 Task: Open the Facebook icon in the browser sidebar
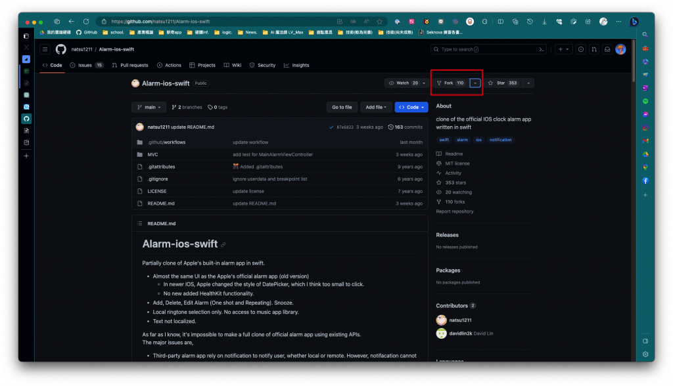click(645, 181)
